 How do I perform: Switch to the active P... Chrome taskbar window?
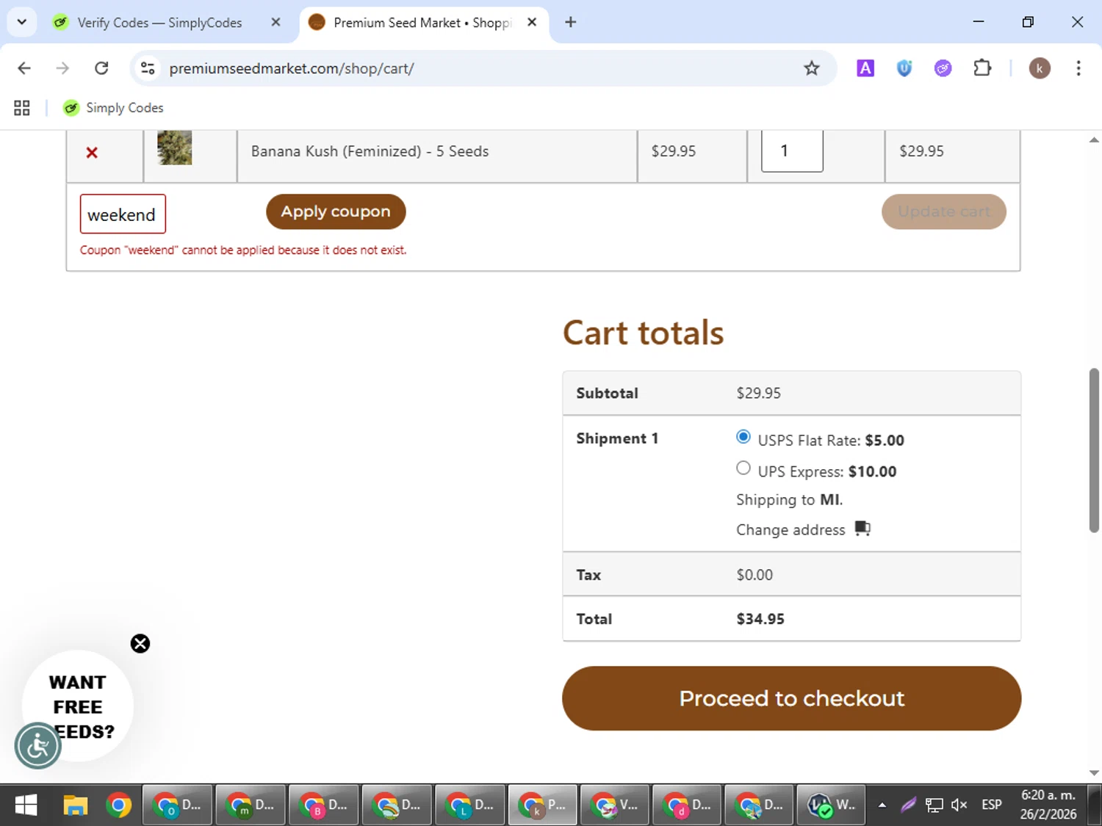[542, 805]
